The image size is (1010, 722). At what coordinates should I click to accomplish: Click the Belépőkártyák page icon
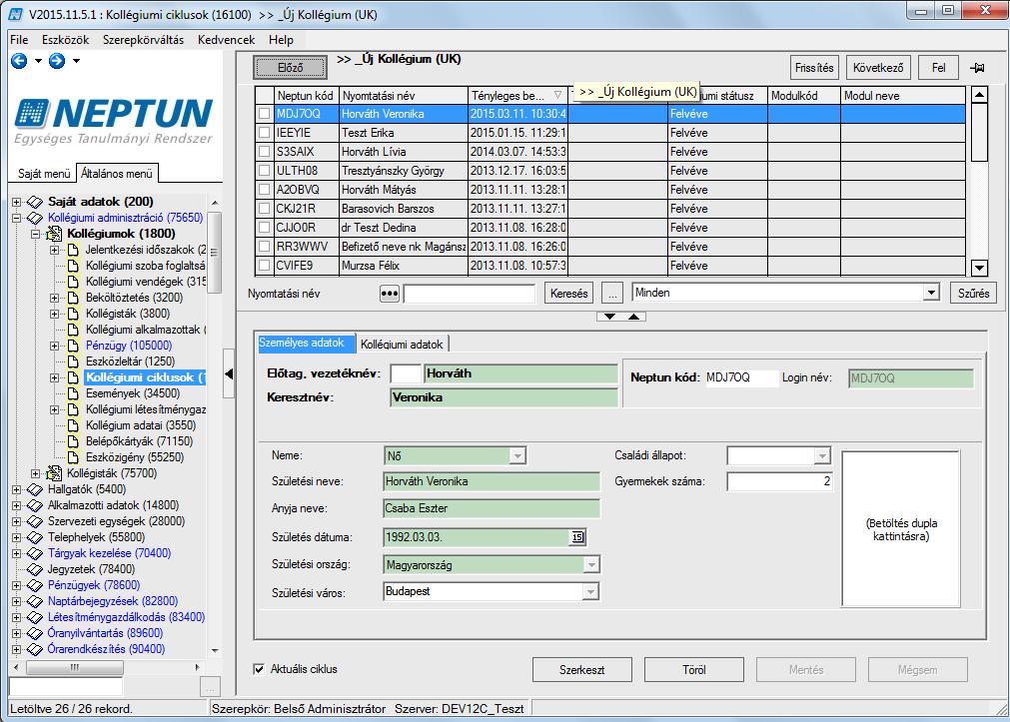pyautogui.click(x=74, y=441)
